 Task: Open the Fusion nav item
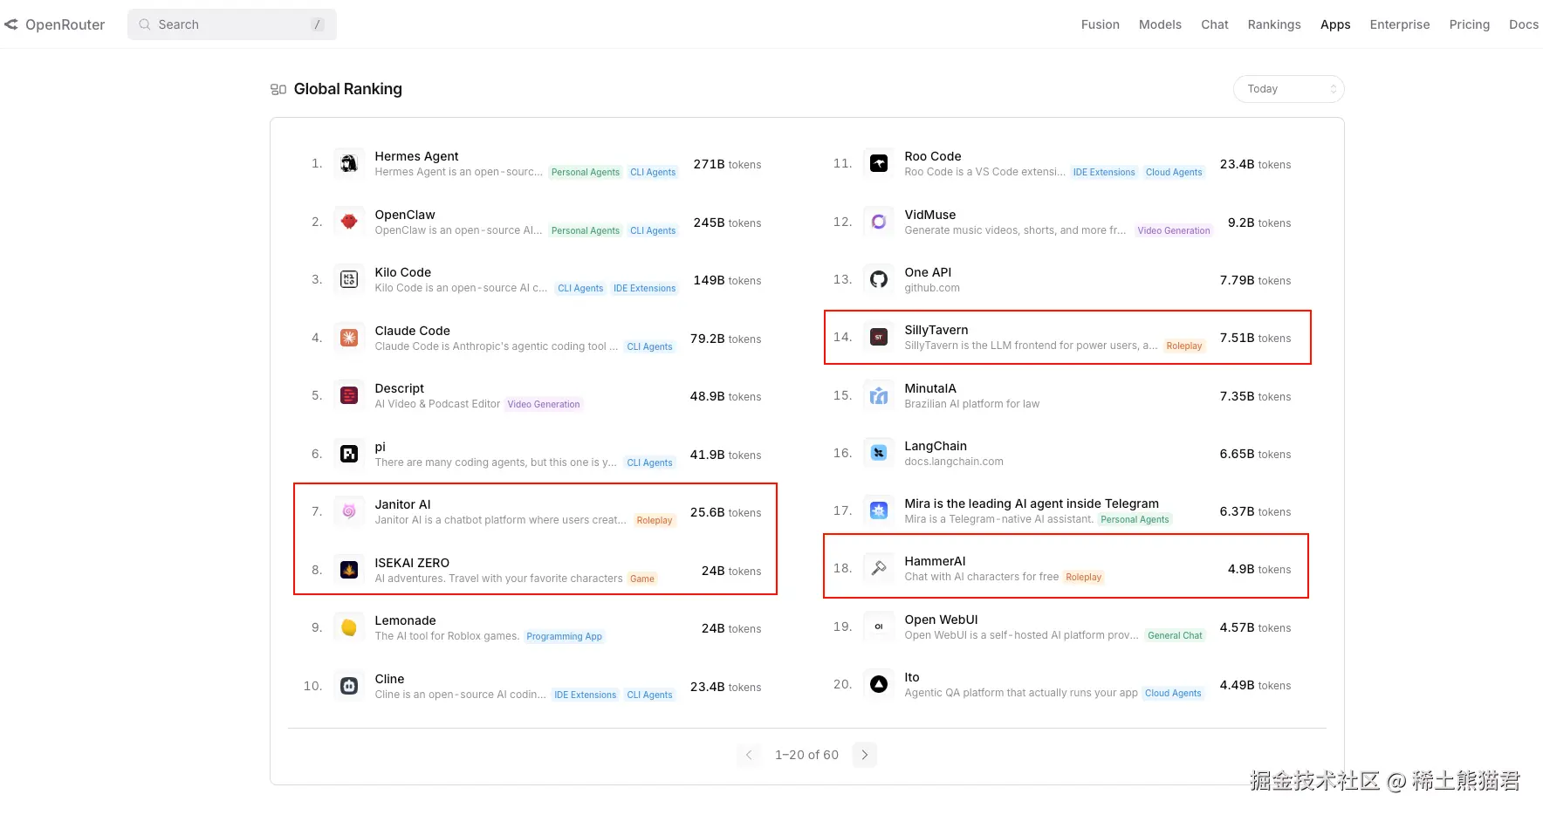(1101, 24)
